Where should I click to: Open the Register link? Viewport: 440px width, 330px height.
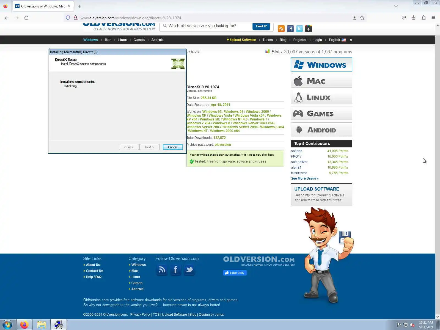tap(300, 40)
